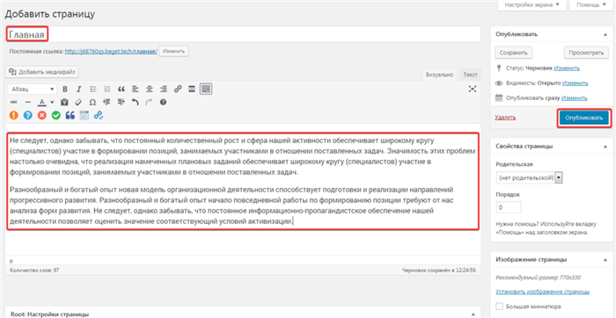Insert the green checkmark box shortcode
The height and width of the screenshot is (318, 616).
(56, 115)
